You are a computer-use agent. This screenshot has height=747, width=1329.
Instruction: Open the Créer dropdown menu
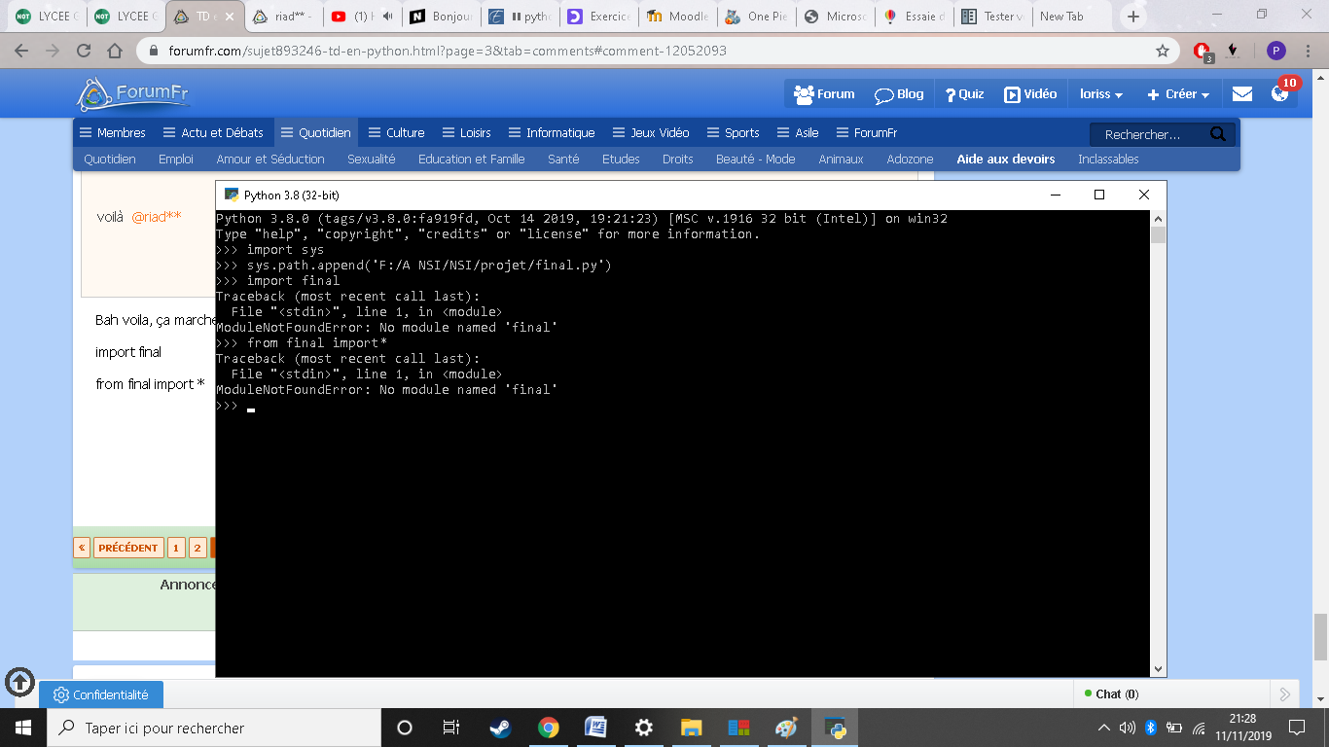point(1178,94)
